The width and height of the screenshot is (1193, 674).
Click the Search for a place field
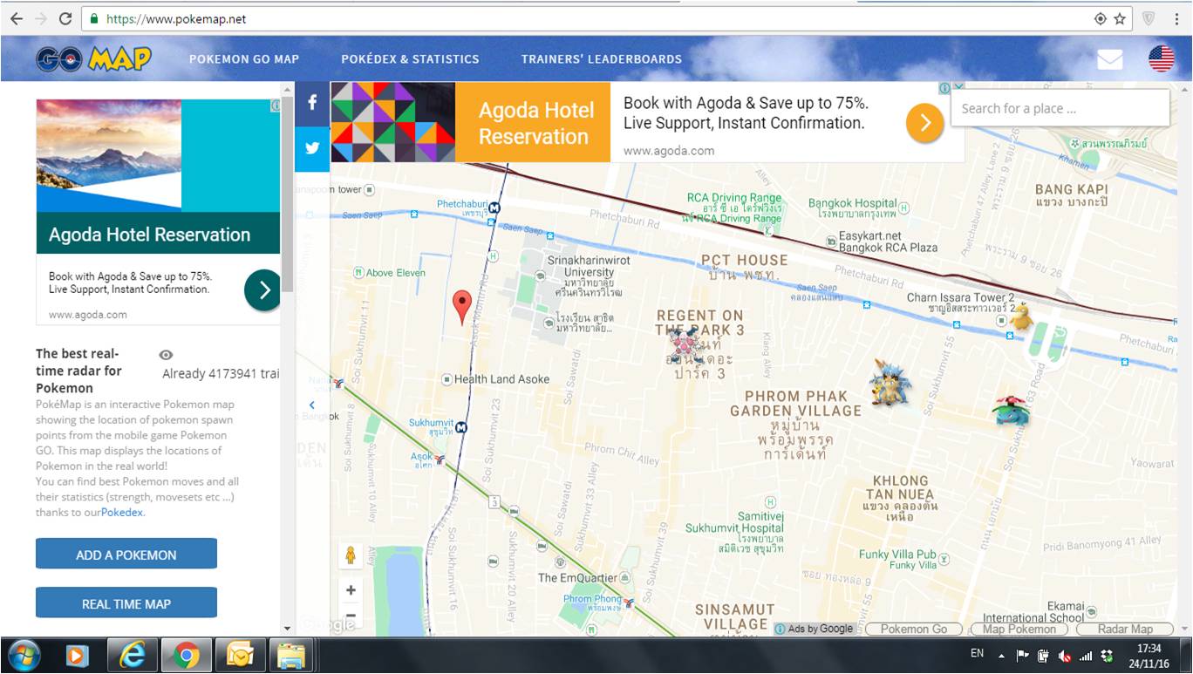pyautogui.click(x=1060, y=108)
